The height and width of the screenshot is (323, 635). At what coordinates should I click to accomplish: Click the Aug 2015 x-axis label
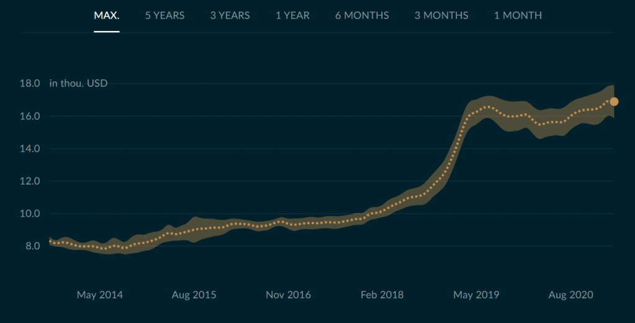click(194, 295)
